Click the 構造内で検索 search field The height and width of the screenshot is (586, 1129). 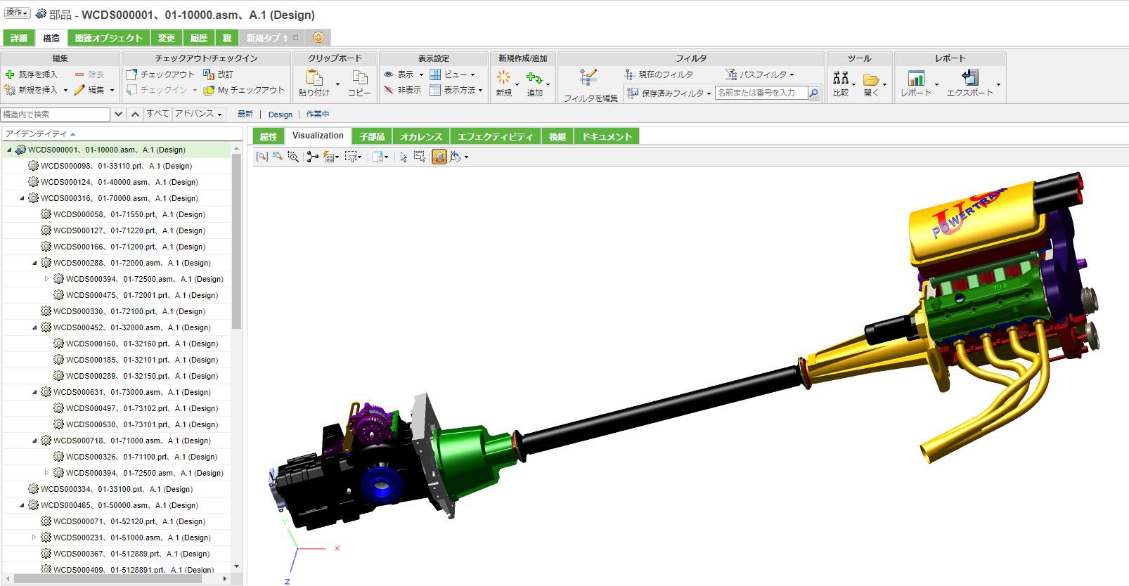tap(55, 114)
